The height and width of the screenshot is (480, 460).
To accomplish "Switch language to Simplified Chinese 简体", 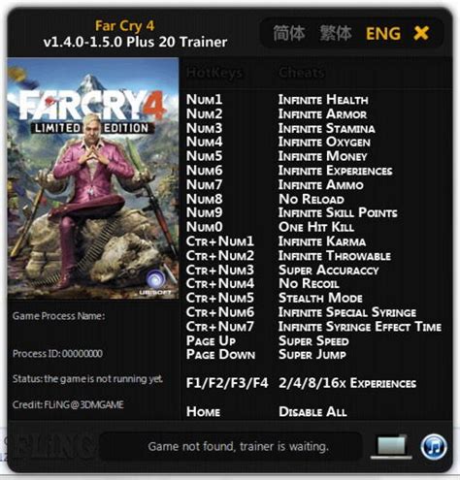I will click(289, 33).
